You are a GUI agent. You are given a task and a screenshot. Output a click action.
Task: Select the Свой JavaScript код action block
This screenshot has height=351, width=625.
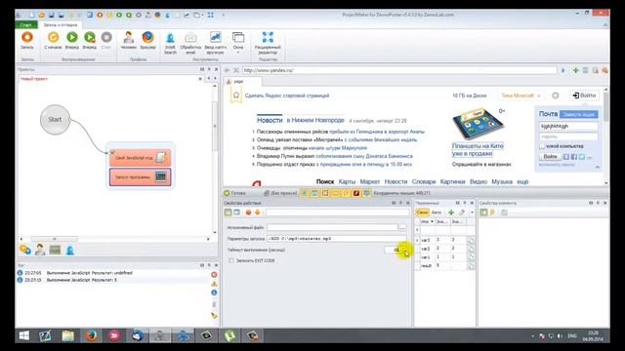point(140,158)
